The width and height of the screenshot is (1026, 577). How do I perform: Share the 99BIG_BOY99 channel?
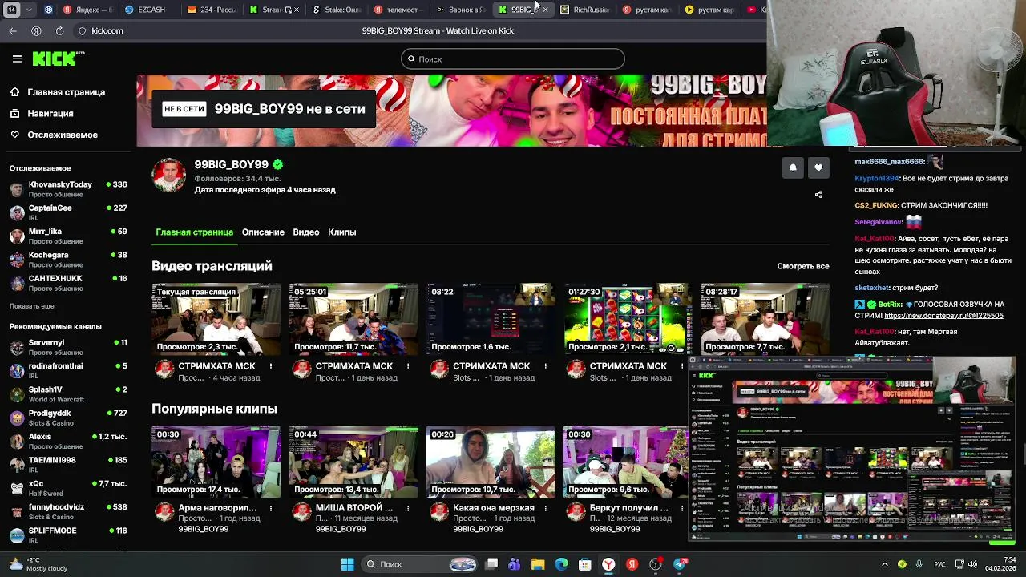pos(818,194)
